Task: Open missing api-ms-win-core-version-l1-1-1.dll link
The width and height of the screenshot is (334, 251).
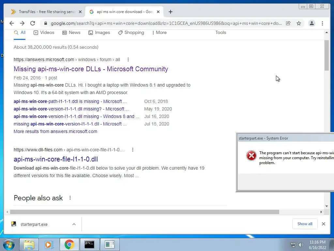Action: (70, 124)
